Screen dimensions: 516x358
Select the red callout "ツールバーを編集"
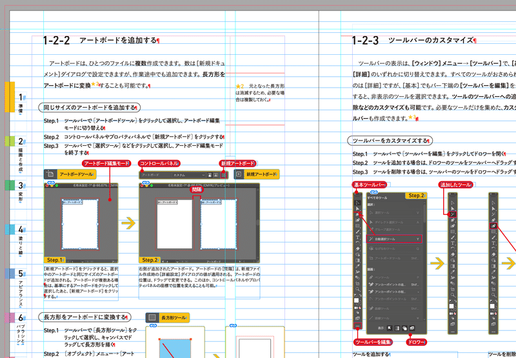373,343
